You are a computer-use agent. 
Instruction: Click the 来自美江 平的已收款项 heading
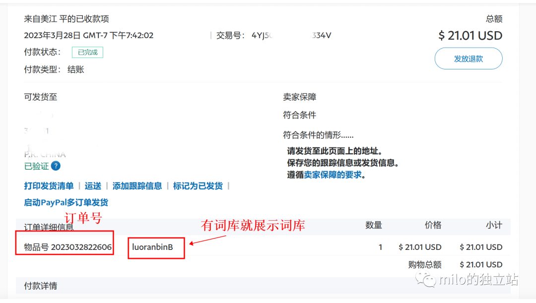click(x=67, y=19)
